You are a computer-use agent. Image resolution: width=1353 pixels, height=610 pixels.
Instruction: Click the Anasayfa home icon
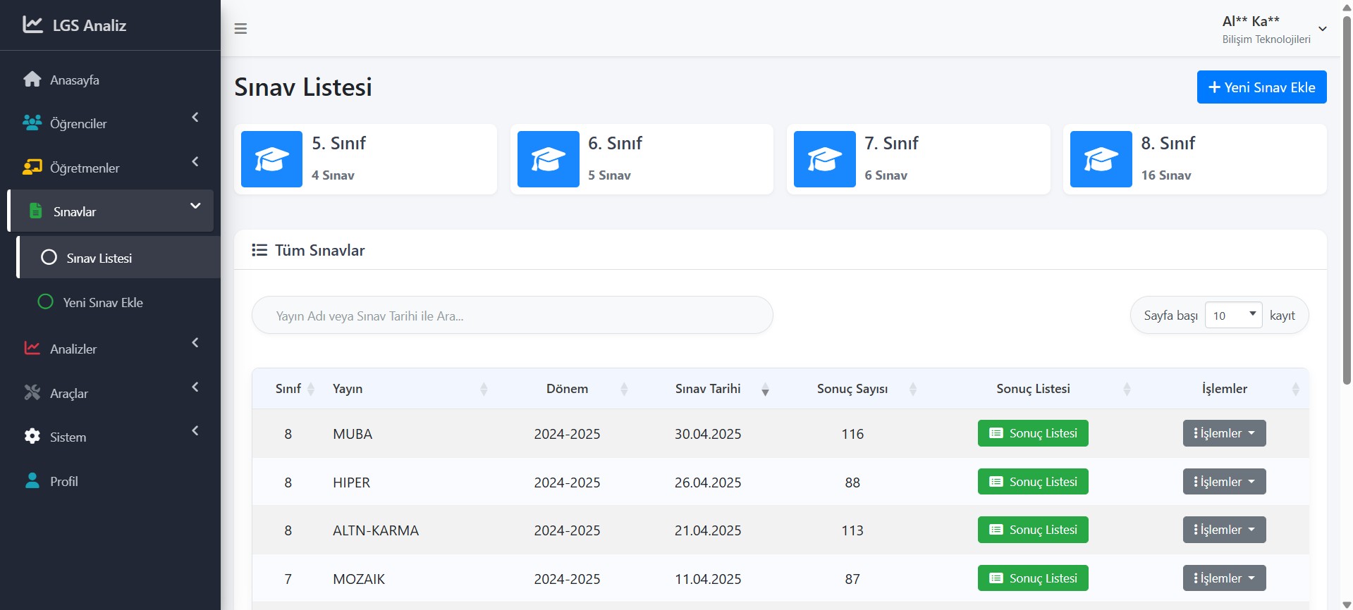pyautogui.click(x=32, y=80)
